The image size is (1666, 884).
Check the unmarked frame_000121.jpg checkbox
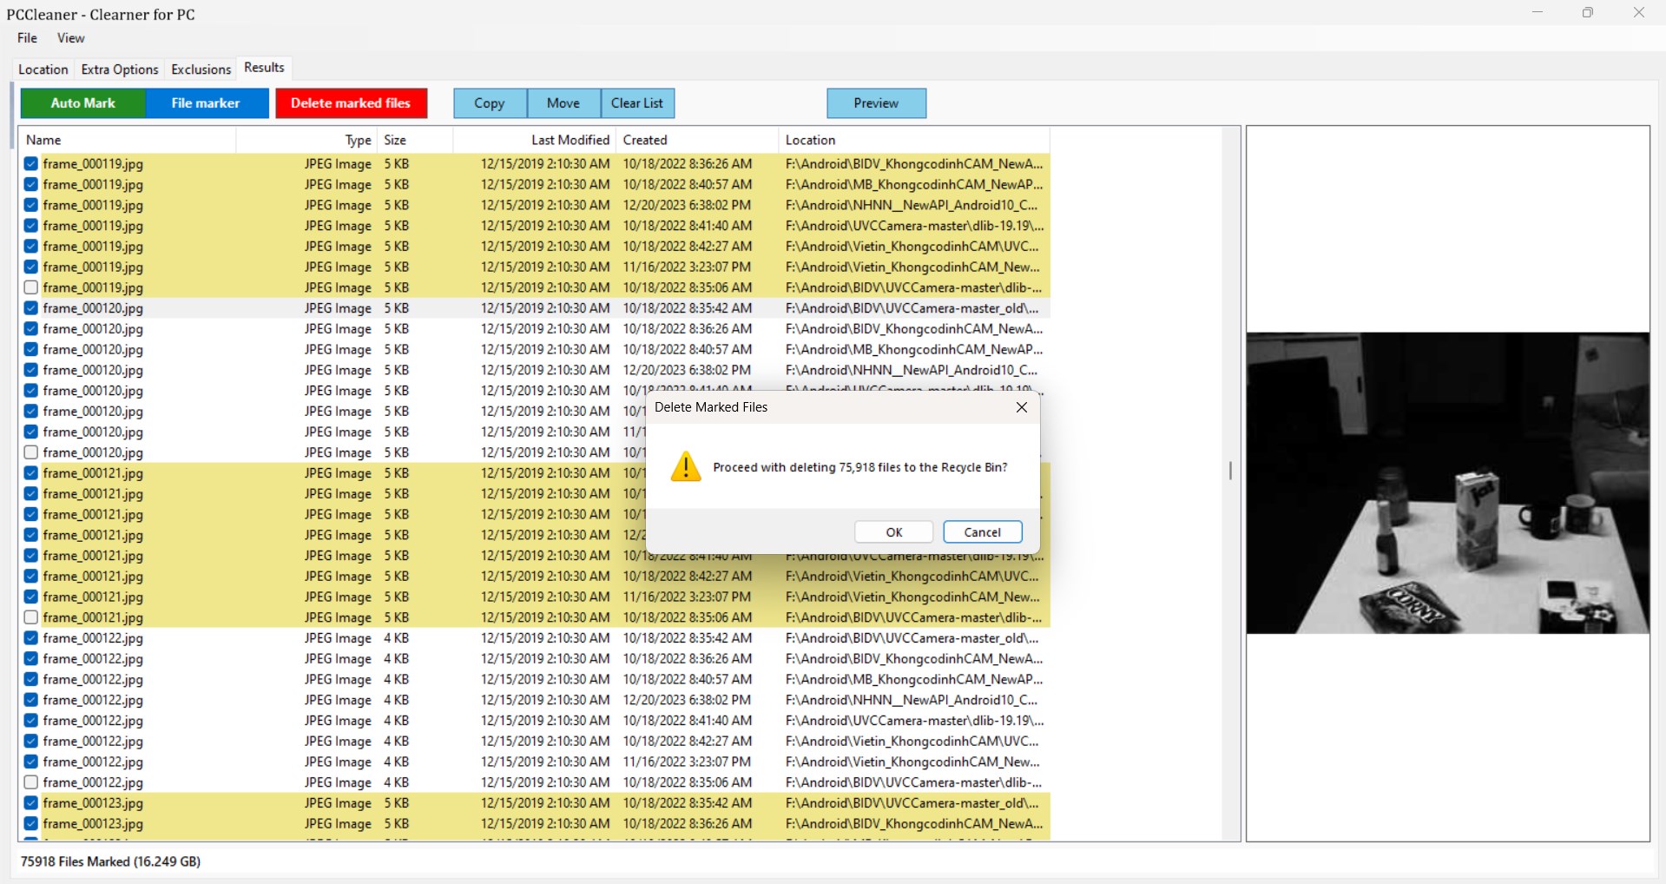pyautogui.click(x=31, y=617)
